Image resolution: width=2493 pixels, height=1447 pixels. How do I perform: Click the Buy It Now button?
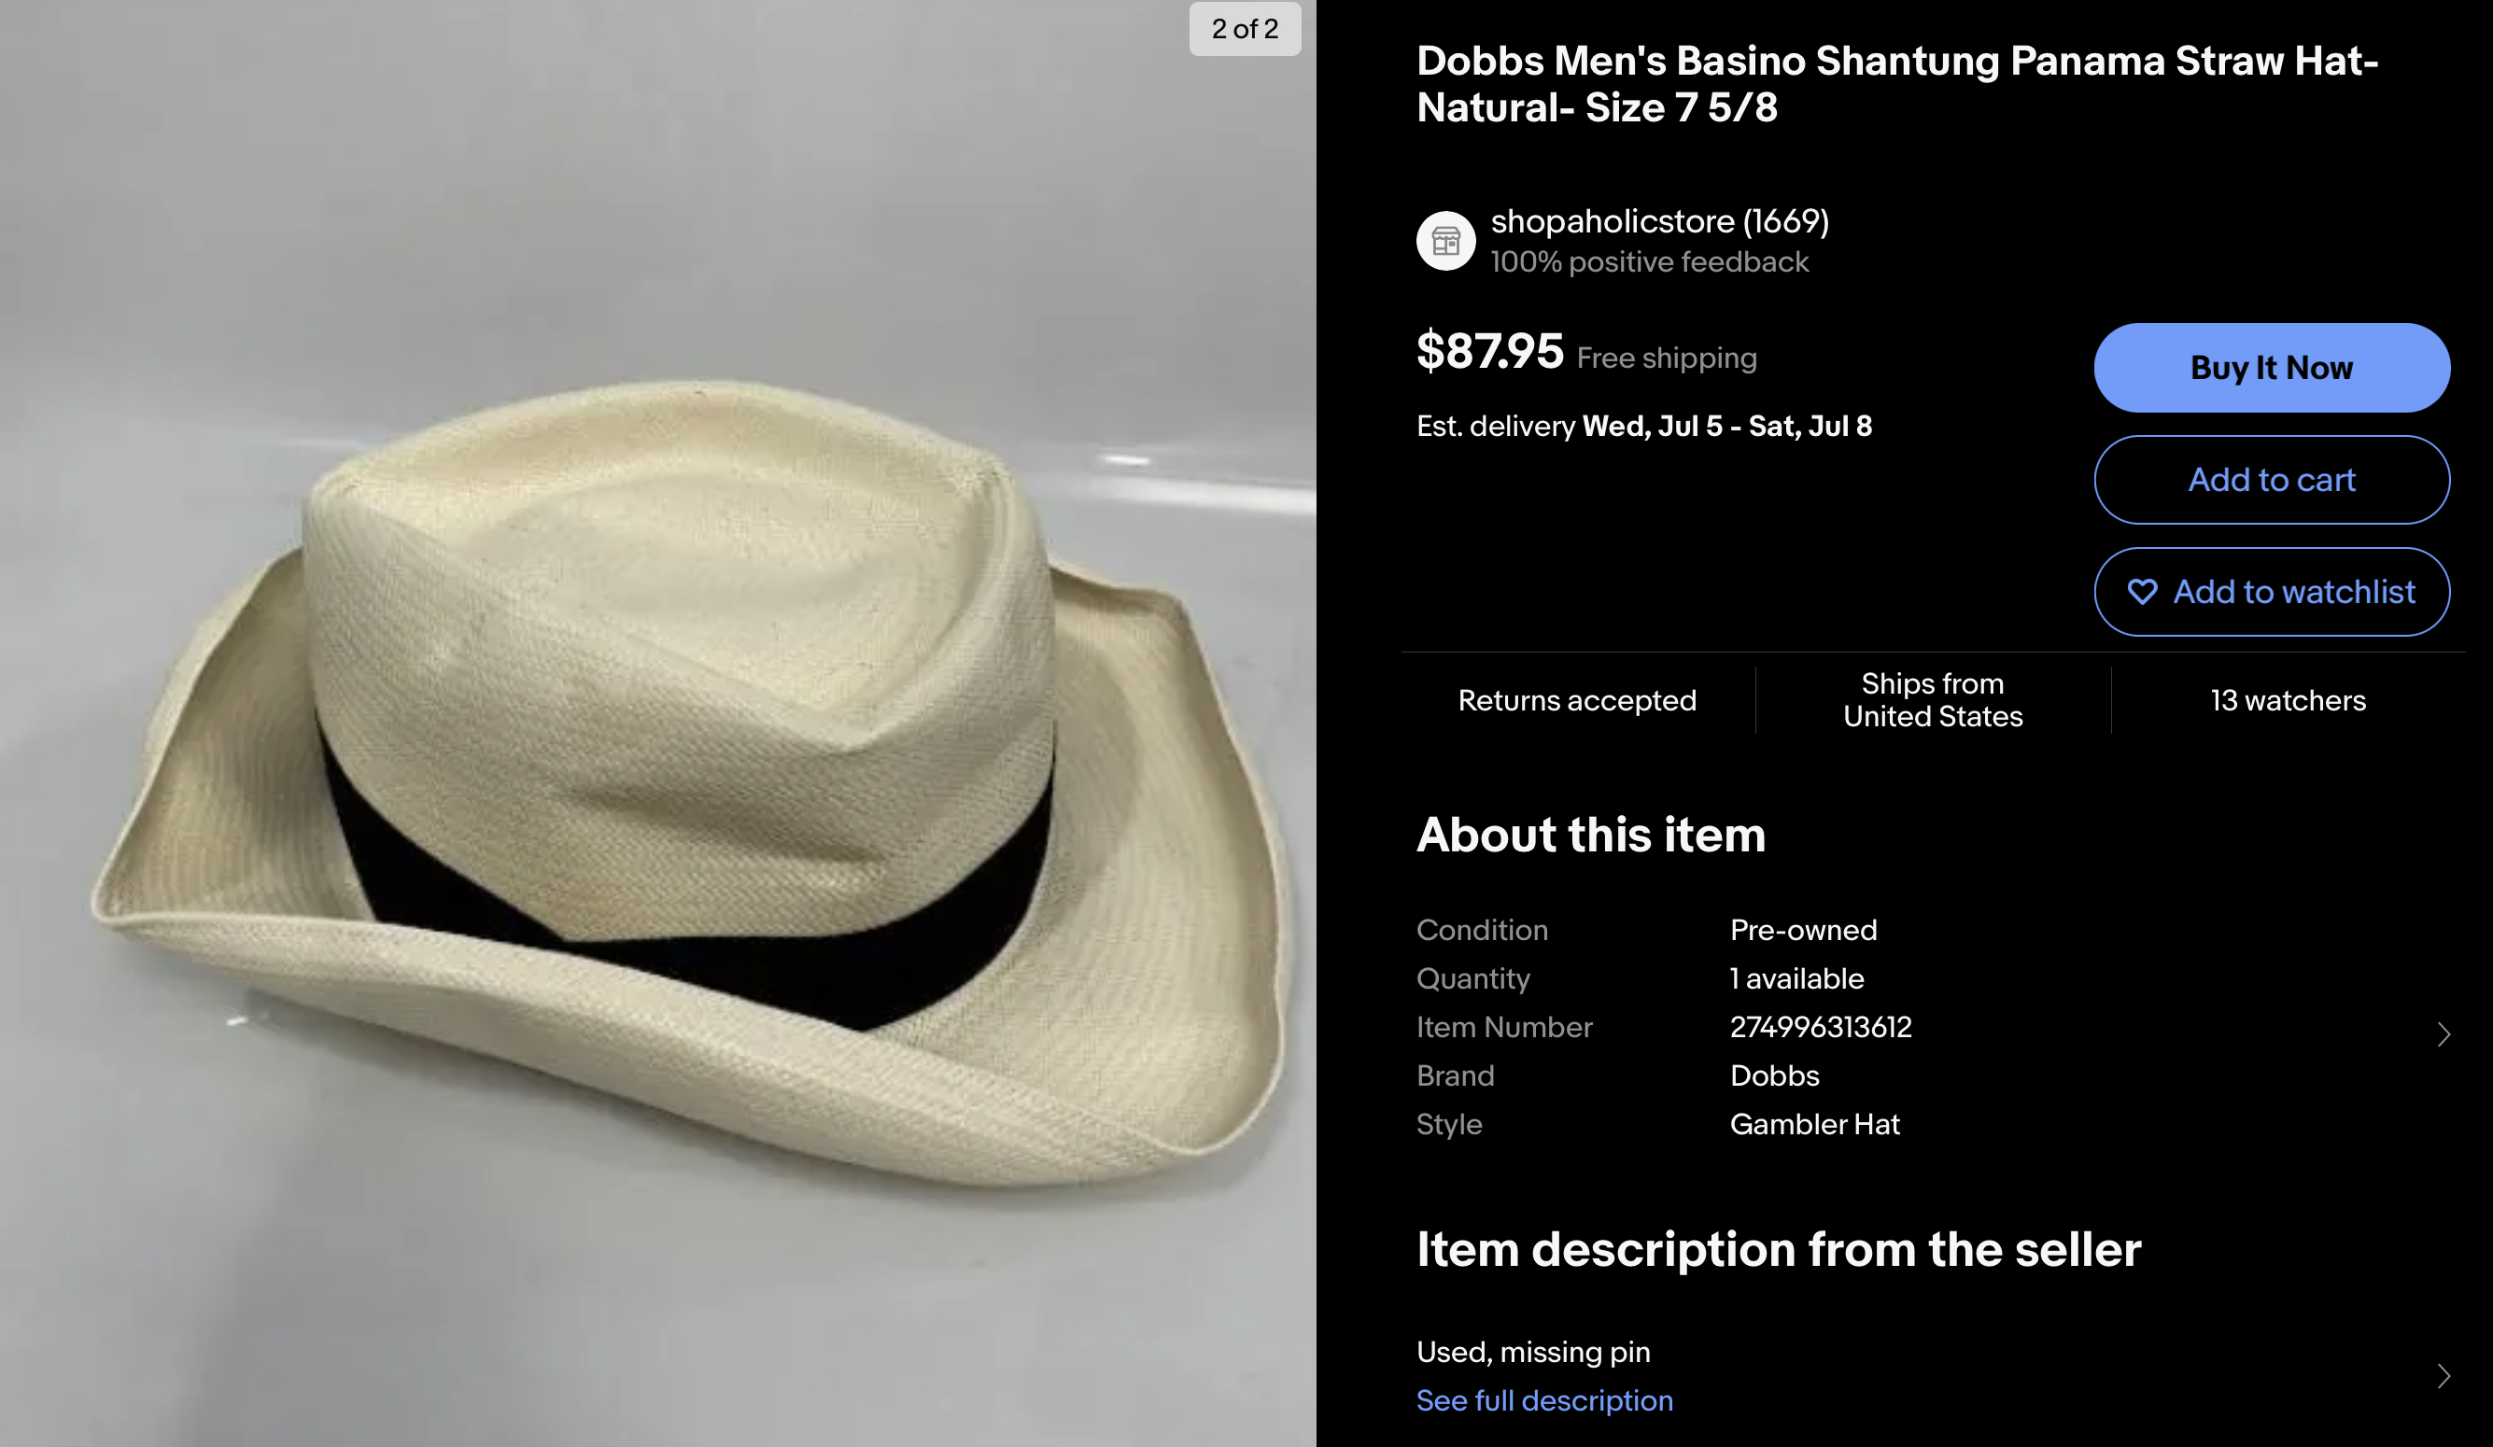(x=2272, y=367)
